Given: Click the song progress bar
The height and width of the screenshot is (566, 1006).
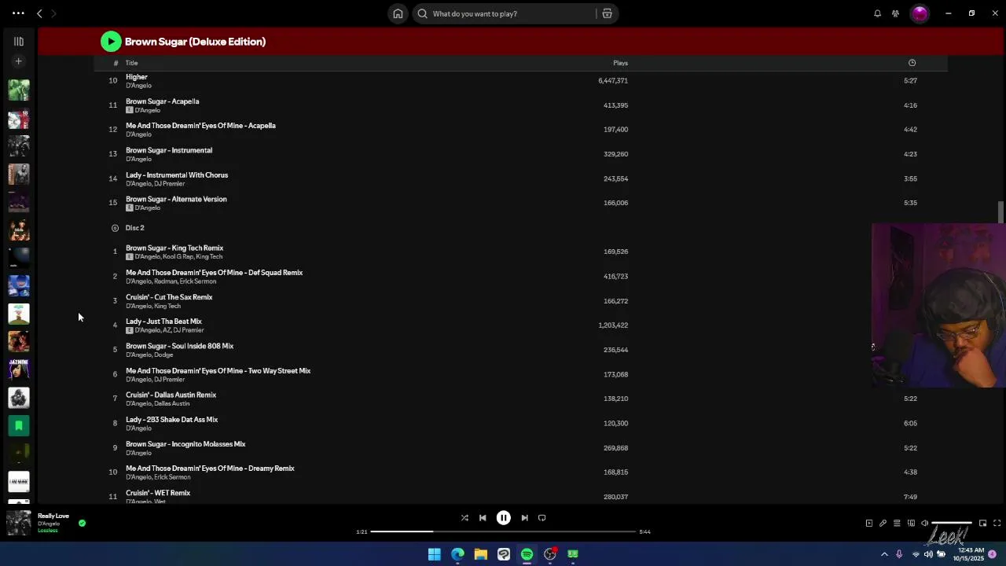Looking at the screenshot, I should tap(503, 531).
